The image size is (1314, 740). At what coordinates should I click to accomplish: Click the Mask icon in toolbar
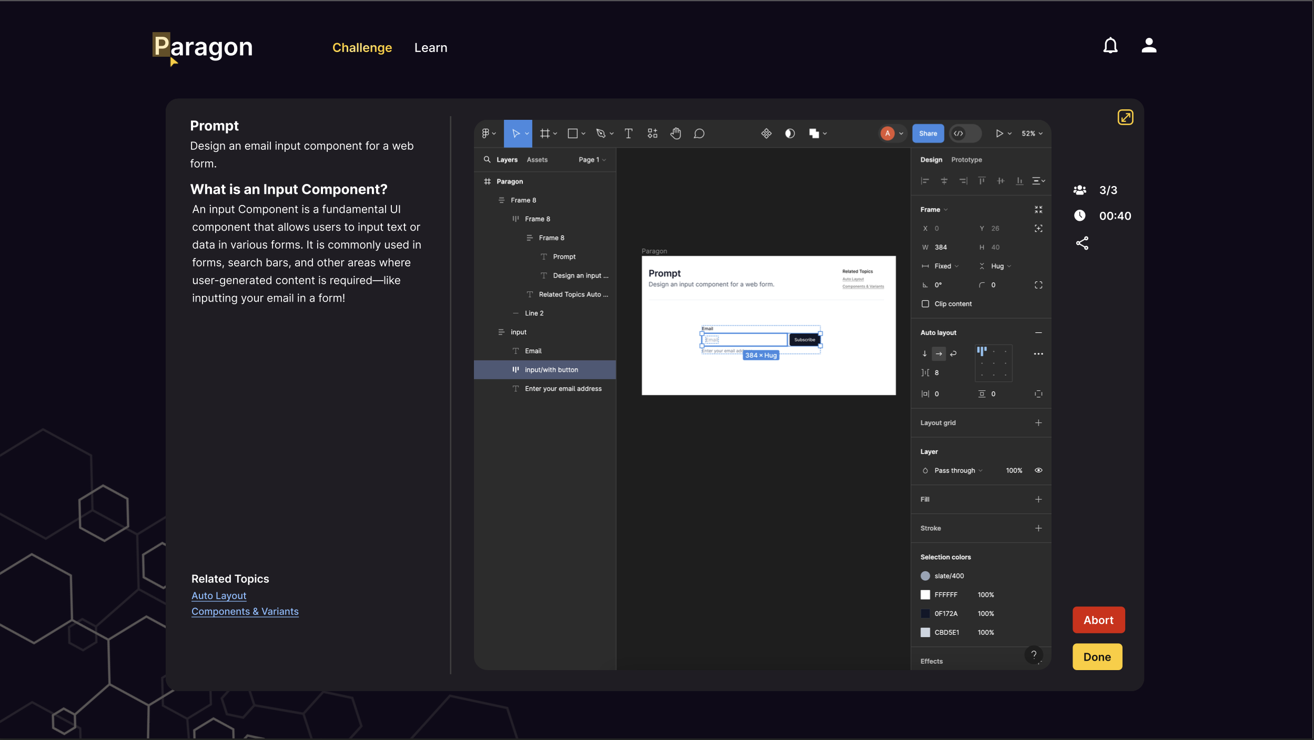[790, 133]
